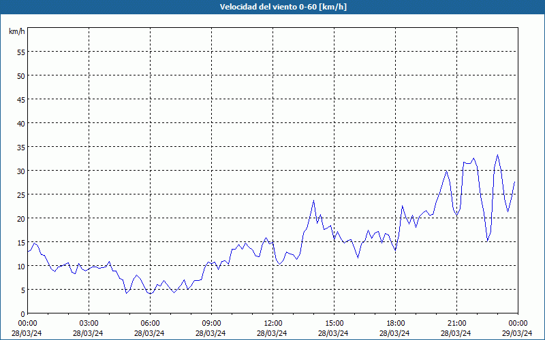Select the 35 y-axis label
The width and height of the screenshot is (545, 340).
coord(21,147)
